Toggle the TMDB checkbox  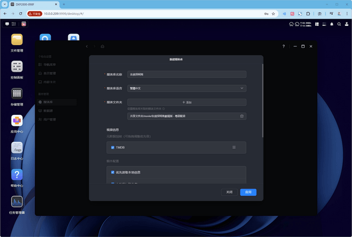113,147
